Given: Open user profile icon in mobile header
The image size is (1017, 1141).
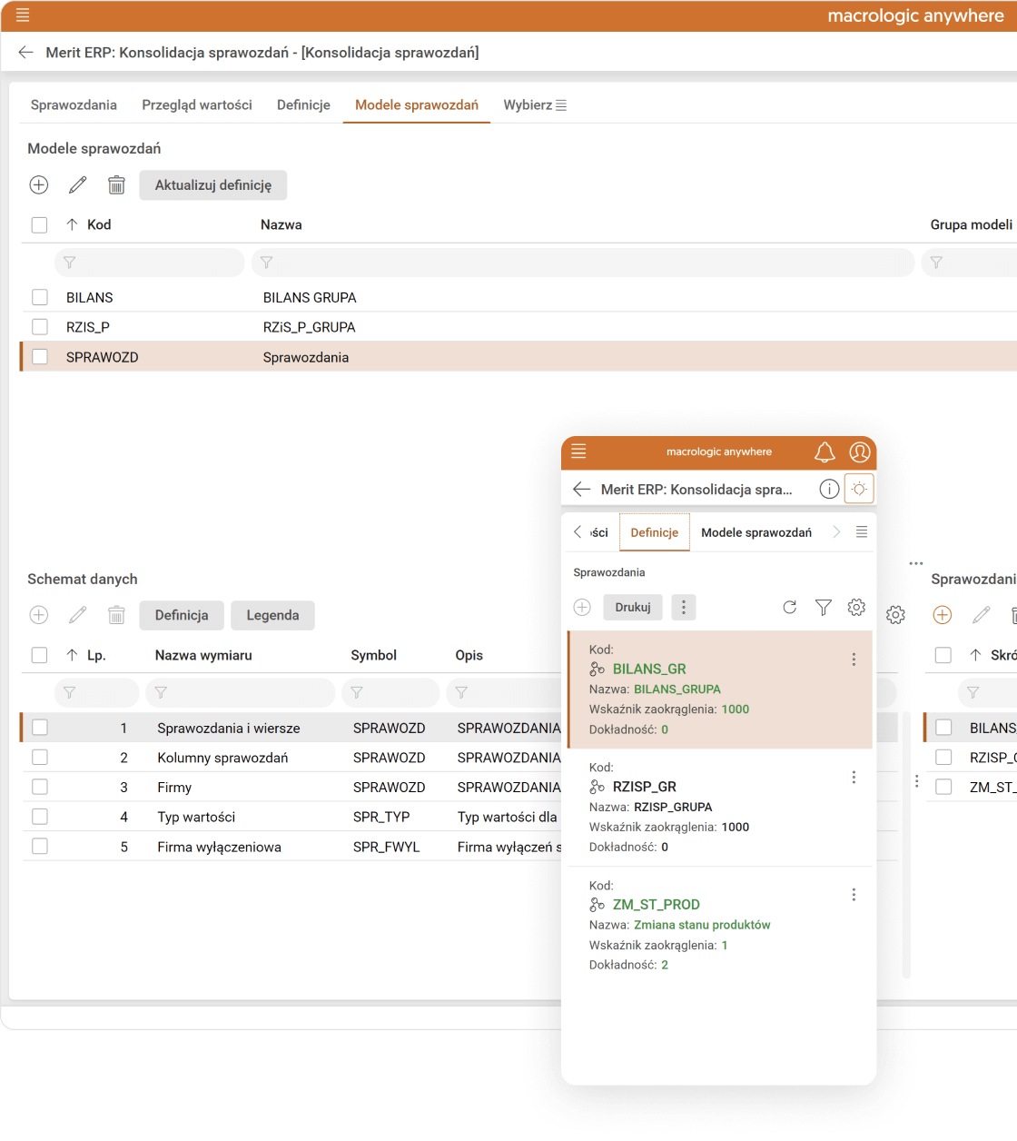Looking at the screenshot, I should pos(859,452).
